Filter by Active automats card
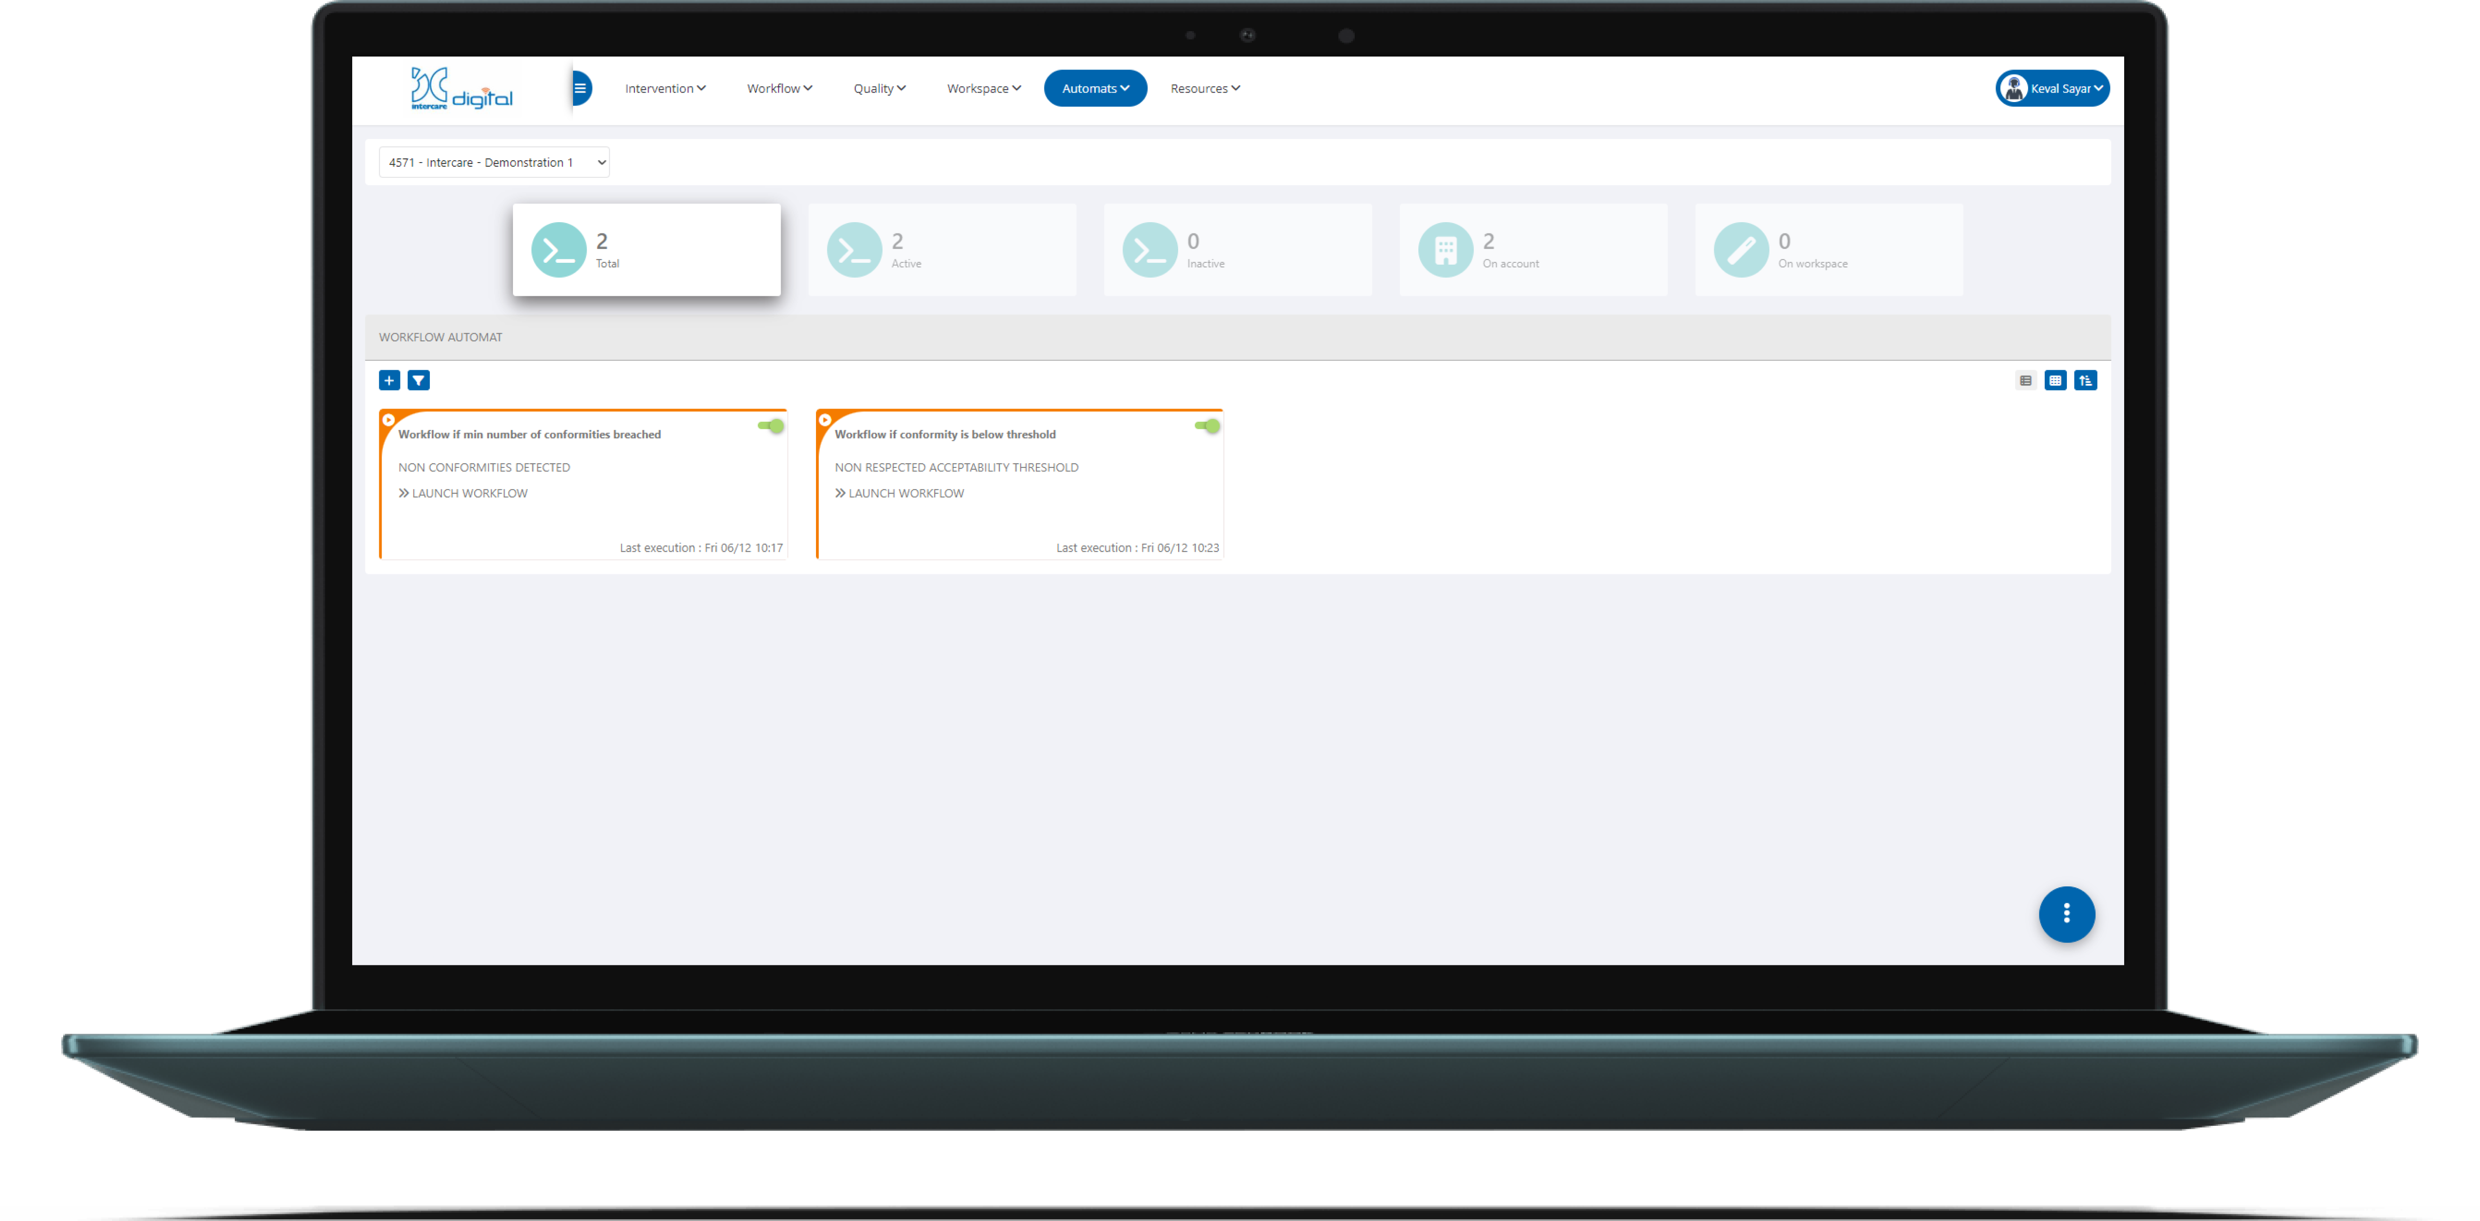 click(942, 249)
